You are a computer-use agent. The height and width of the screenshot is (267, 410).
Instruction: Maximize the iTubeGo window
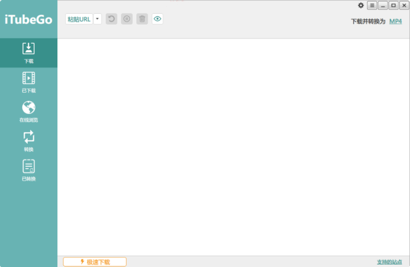point(394,6)
